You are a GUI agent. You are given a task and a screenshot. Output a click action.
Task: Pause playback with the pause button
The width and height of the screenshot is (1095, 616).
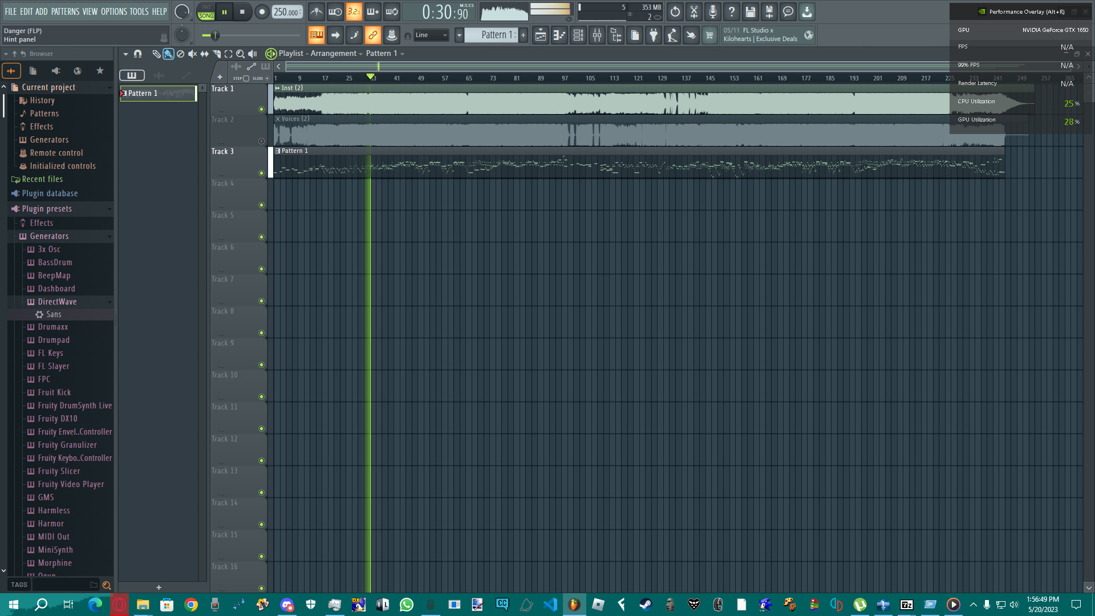pos(225,12)
